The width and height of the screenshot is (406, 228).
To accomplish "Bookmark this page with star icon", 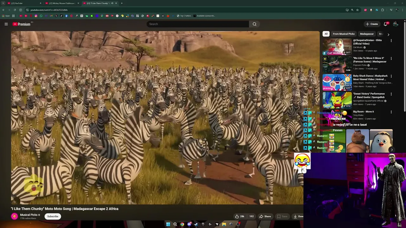I will (x=357, y=10).
